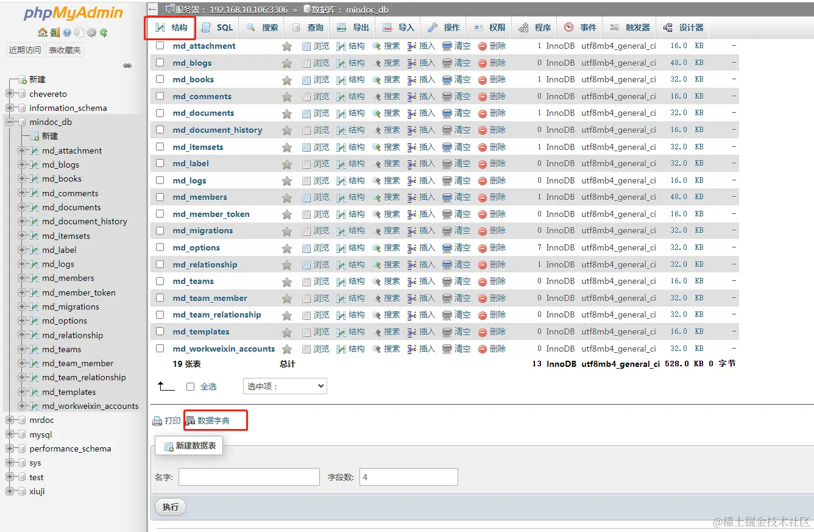
Task: Click the Insert icon for md_itemsets
Action: tap(412, 147)
